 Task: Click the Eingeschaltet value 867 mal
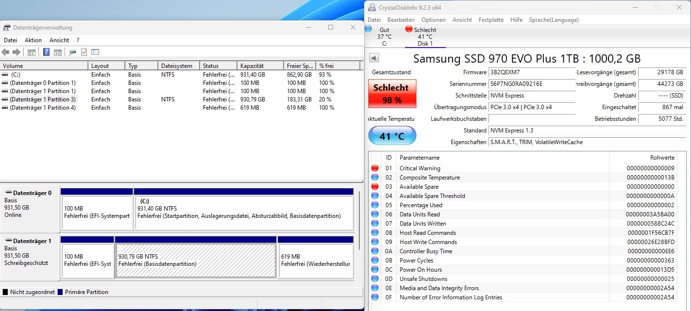662,107
